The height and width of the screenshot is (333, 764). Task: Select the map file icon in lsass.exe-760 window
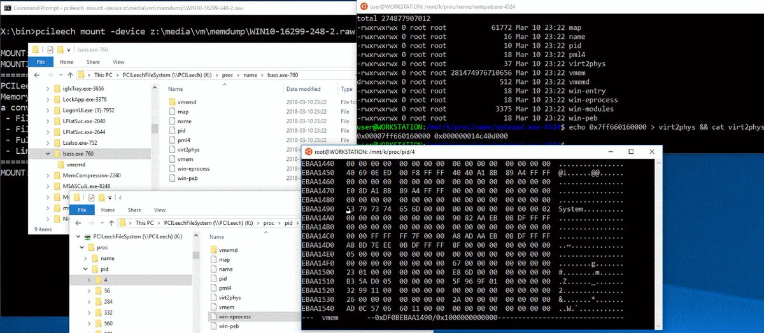(172, 112)
